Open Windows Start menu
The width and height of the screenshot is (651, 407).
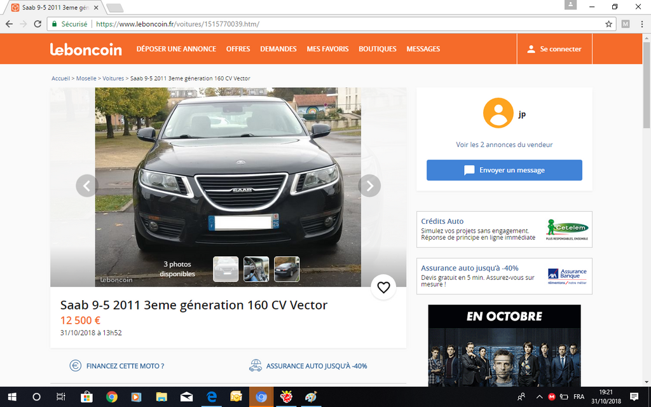tap(12, 397)
